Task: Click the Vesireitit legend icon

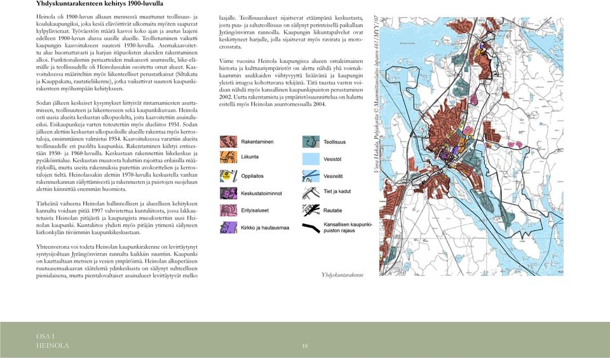Action: [x=311, y=176]
